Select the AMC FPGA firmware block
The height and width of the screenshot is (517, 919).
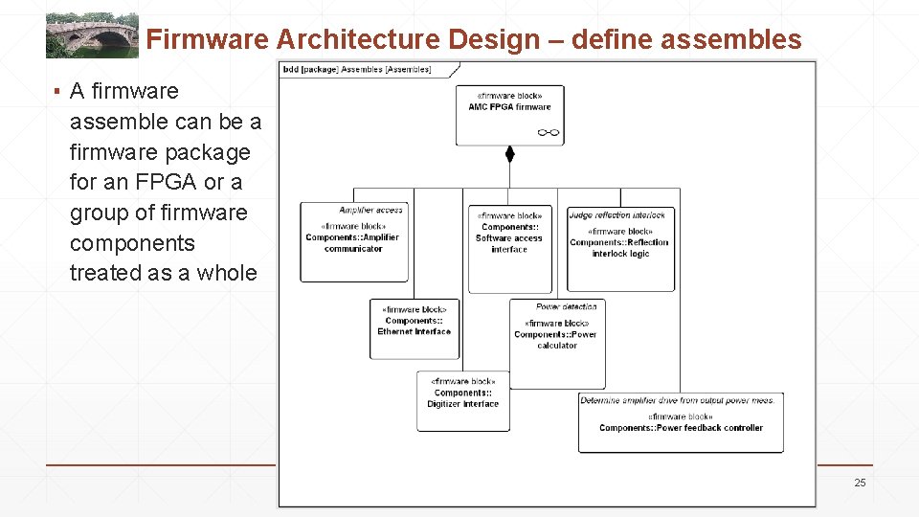[x=510, y=116]
